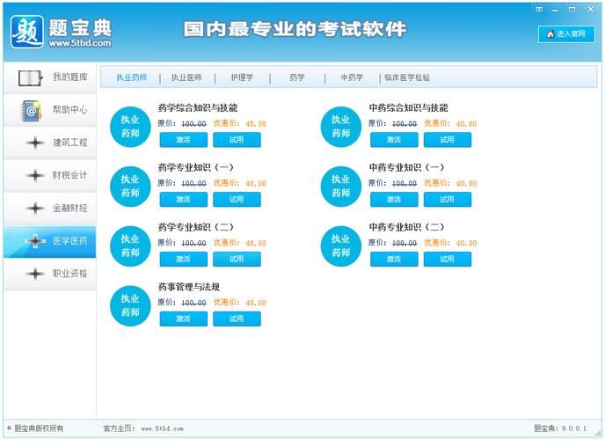Image resolution: width=605 pixels, height=440 pixels.
Task: Start trial of 药学专业知识（二）
Action: tap(237, 259)
